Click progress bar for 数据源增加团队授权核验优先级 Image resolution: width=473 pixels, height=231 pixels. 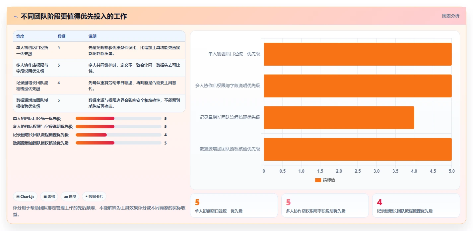coord(118,143)
